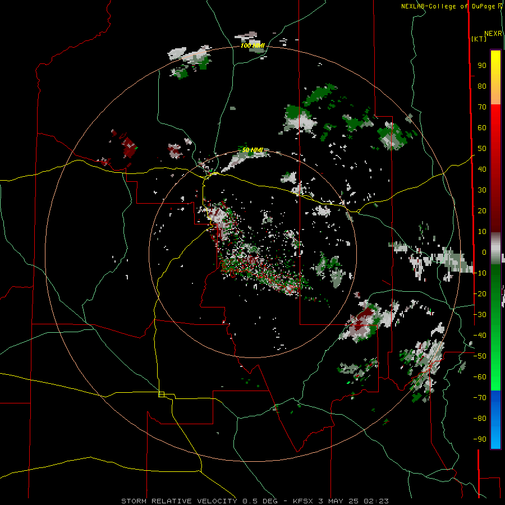Click the gray zero-velocity segment of color bar
The image size is (505, 505).
pos(495,248)
